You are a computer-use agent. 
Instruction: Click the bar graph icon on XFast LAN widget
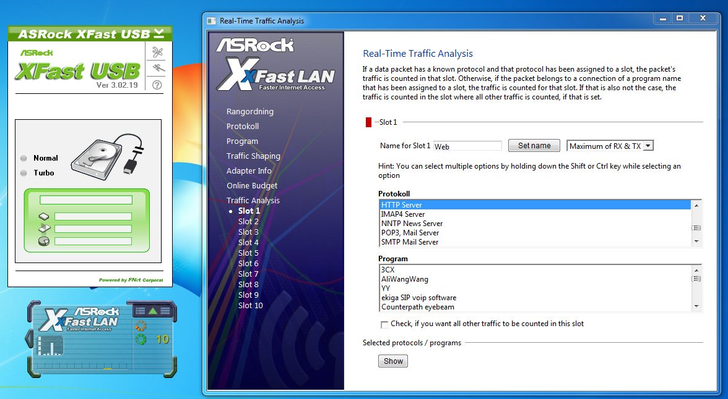pos(50,345)
